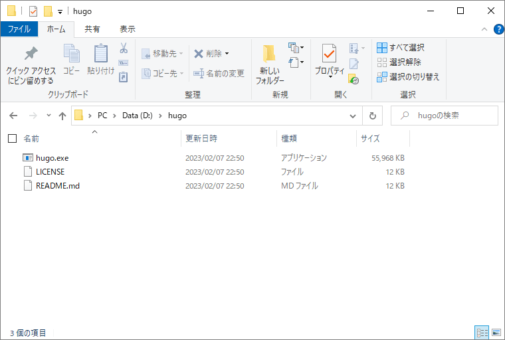
Task: Toggle the select-all checkbox in the header
Action: tap(12, 139)
